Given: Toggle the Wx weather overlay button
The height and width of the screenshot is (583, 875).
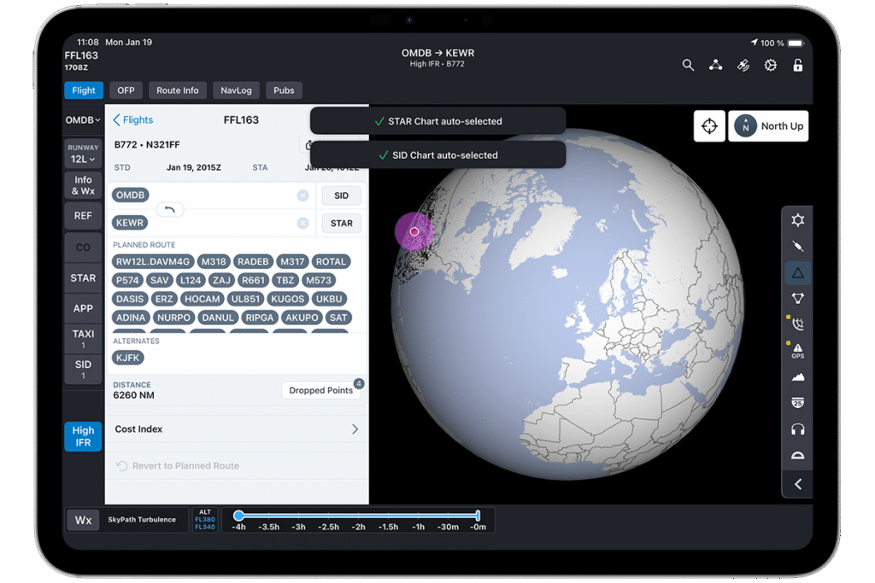Looking at the screenshot, I should point(83,520).
